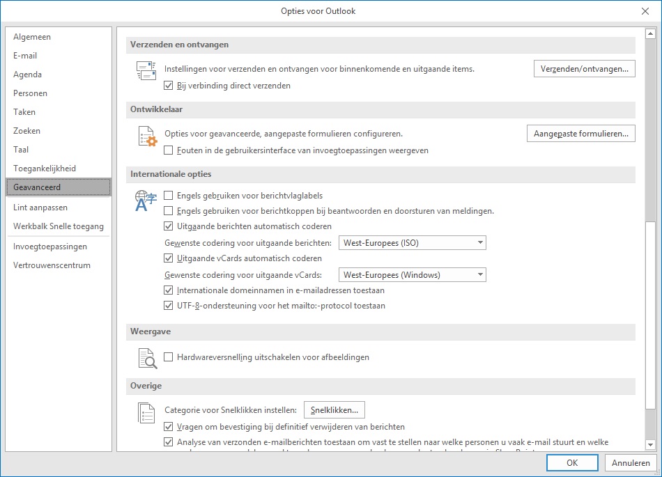Click the international language globe icon

click(x=146, y=201)
